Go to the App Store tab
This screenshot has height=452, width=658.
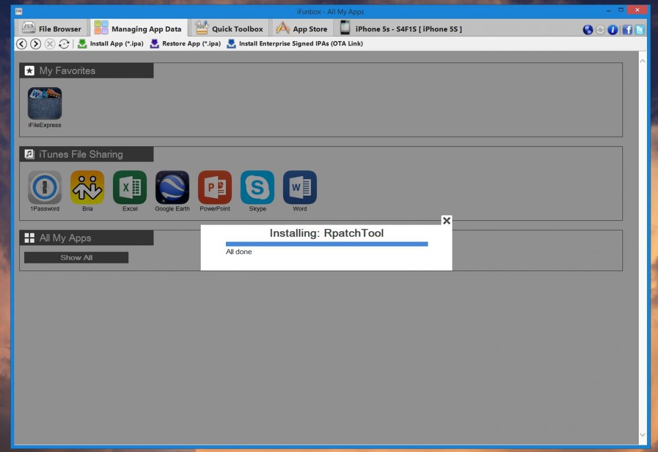point(302,28)
